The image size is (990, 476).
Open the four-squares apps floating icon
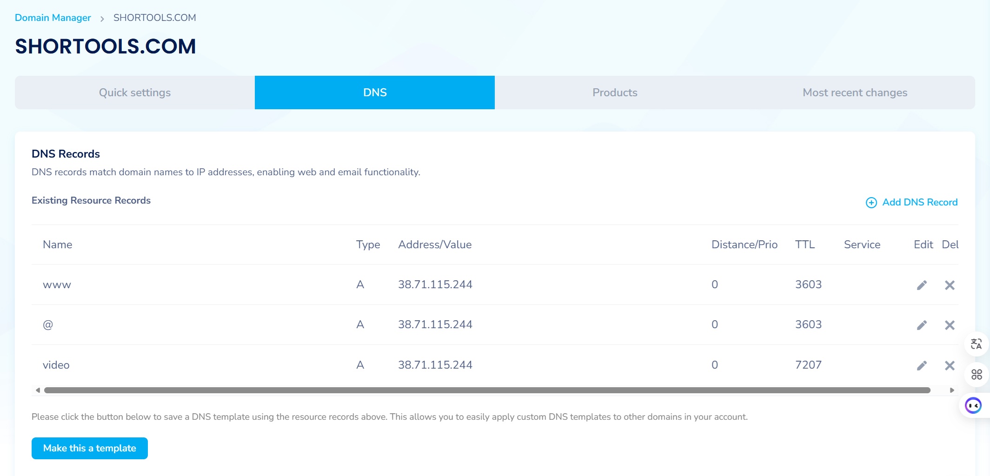pos(977,374)
